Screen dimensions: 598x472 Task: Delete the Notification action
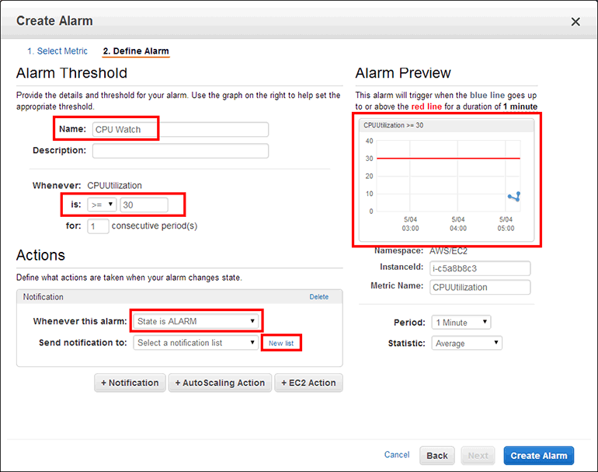click(x=319, y=297)
